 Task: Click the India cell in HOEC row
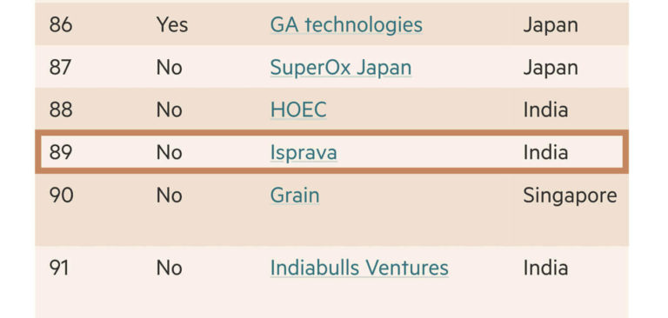(x=545, y=109)
